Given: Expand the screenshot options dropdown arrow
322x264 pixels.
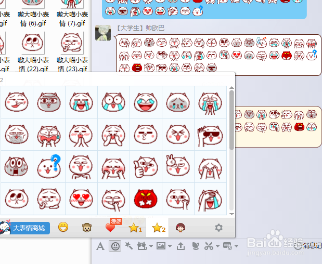Looking at the screenshot, I should coord(217,246).
